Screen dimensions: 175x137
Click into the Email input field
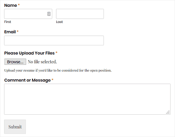(54, 40)
